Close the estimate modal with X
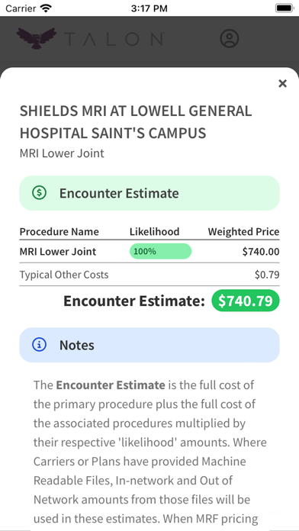The image size is (299, 531). coord(282,83)
